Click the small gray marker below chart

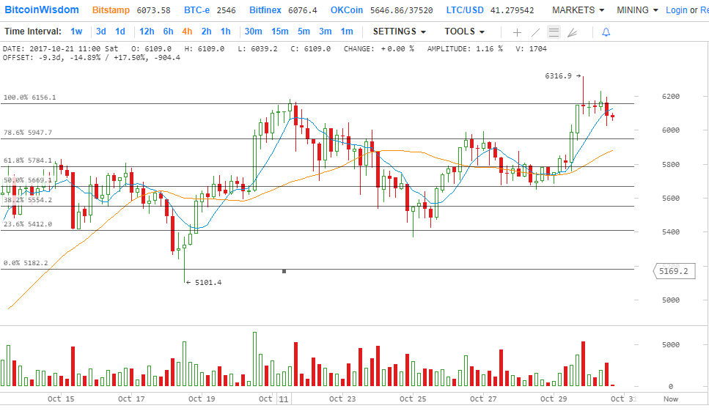click(284, 272)
